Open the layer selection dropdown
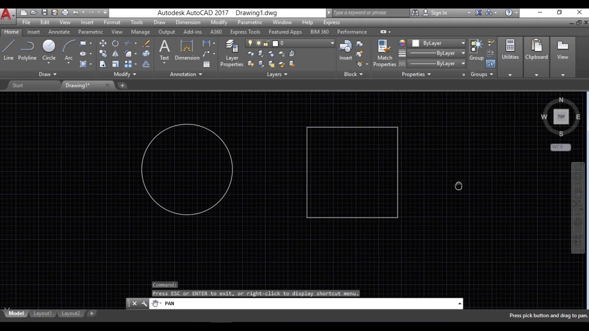This screenshot has height=331, width=589. (332, 43)
